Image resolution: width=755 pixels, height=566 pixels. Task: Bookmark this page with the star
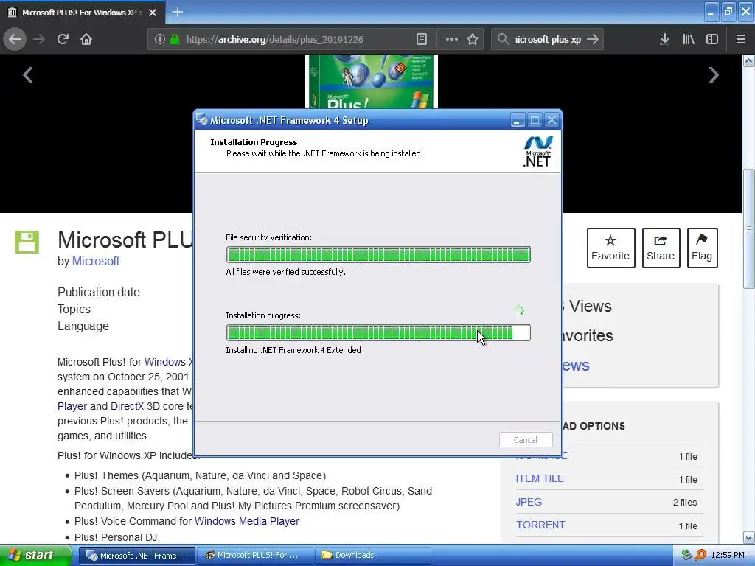tap(473, 39)
